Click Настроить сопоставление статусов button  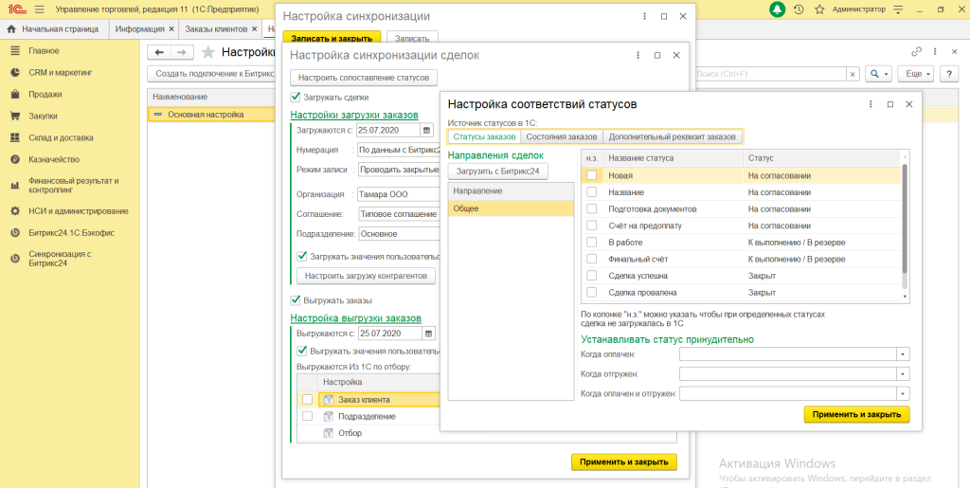point(364,78)
